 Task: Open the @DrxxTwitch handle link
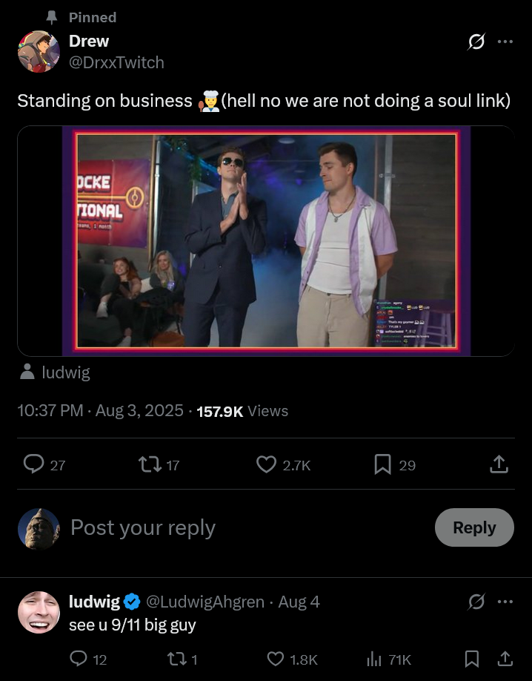click(x=116, y=62)
